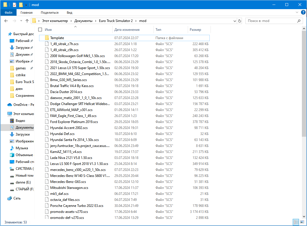
Task: Open the cstrike folder in sidebar
Action: click(21, 75)
